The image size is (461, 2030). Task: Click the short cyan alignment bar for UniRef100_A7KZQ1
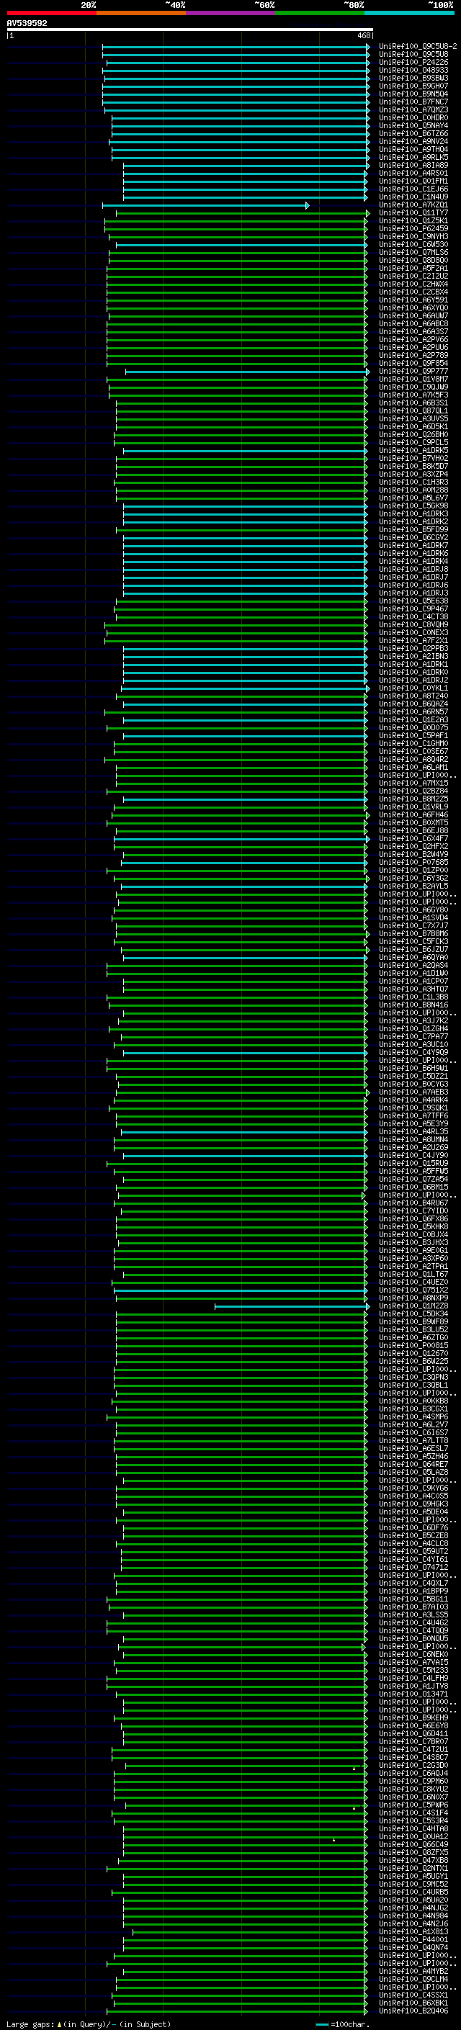coord(206,206)
